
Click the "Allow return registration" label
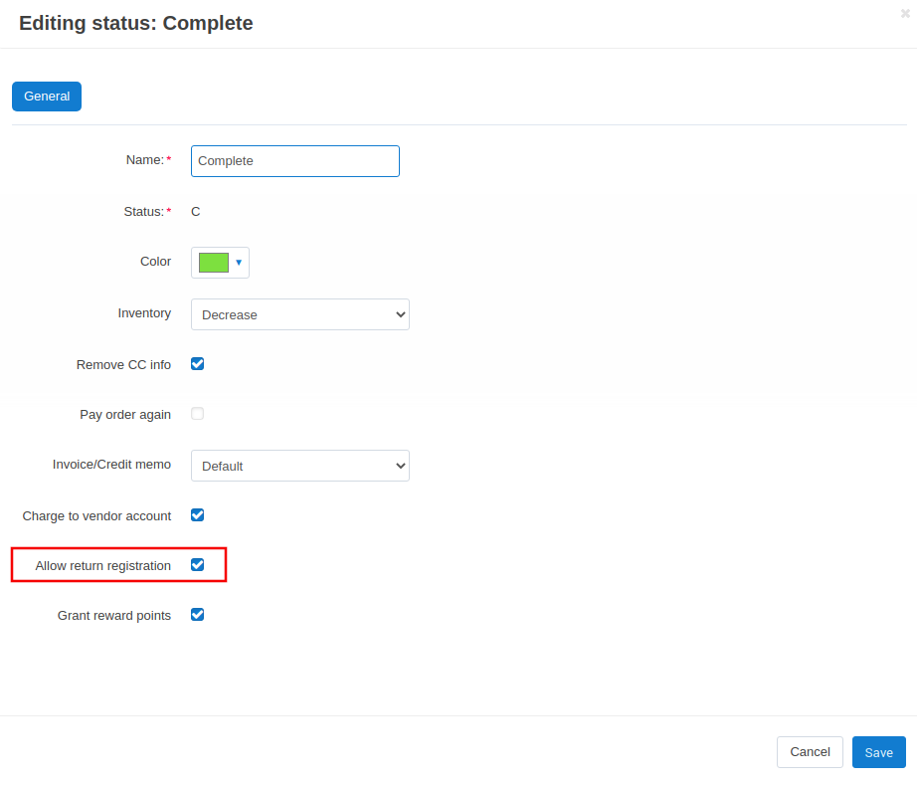pyautogui.click(x=102, y=566)
